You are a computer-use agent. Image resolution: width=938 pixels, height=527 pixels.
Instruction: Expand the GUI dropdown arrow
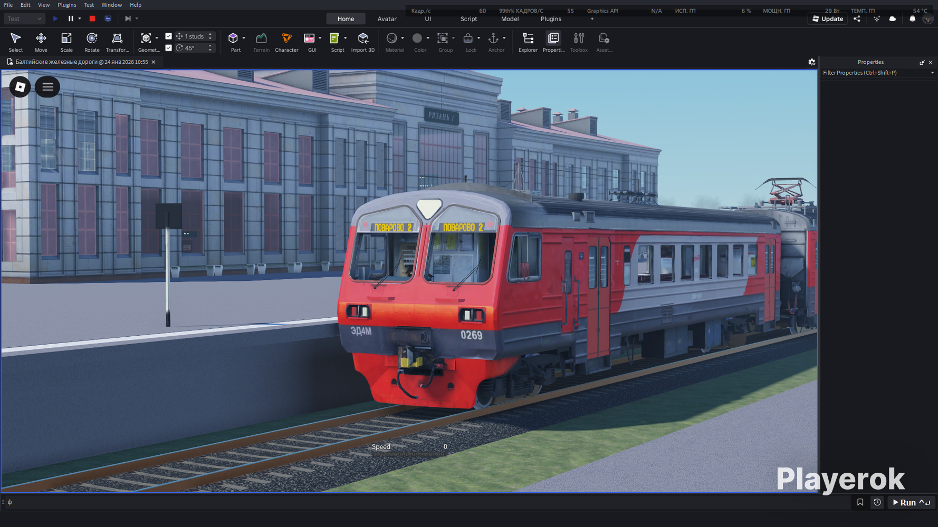(320, 38)
